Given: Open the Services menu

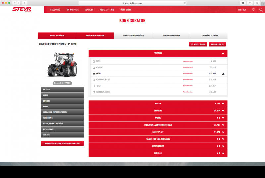Looking at the screenshot, I should click(89, 10).
